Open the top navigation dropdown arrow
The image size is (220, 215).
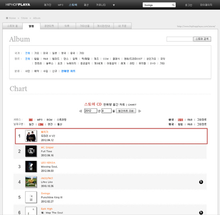click(x=114, y=5)
